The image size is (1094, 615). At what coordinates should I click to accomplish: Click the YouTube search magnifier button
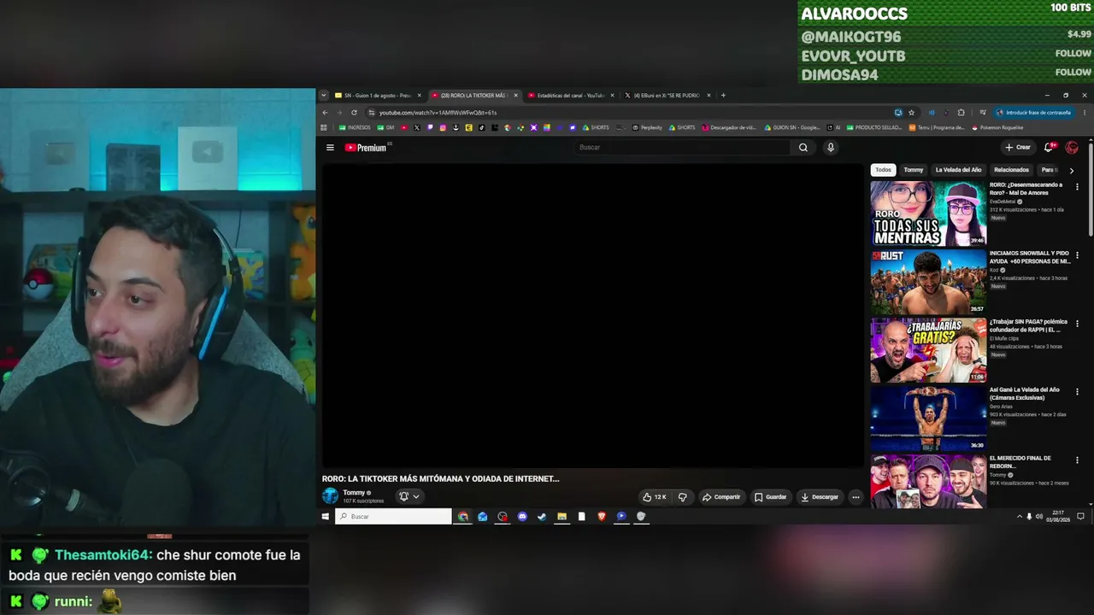click(803, 148)
